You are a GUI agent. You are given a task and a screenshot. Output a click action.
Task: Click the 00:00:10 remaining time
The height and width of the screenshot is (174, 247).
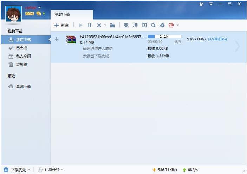pos(155,42)
